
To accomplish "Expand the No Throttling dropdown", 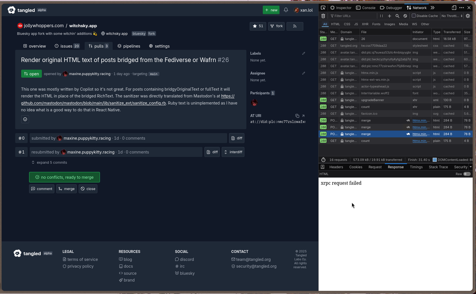I will (451, 16).
